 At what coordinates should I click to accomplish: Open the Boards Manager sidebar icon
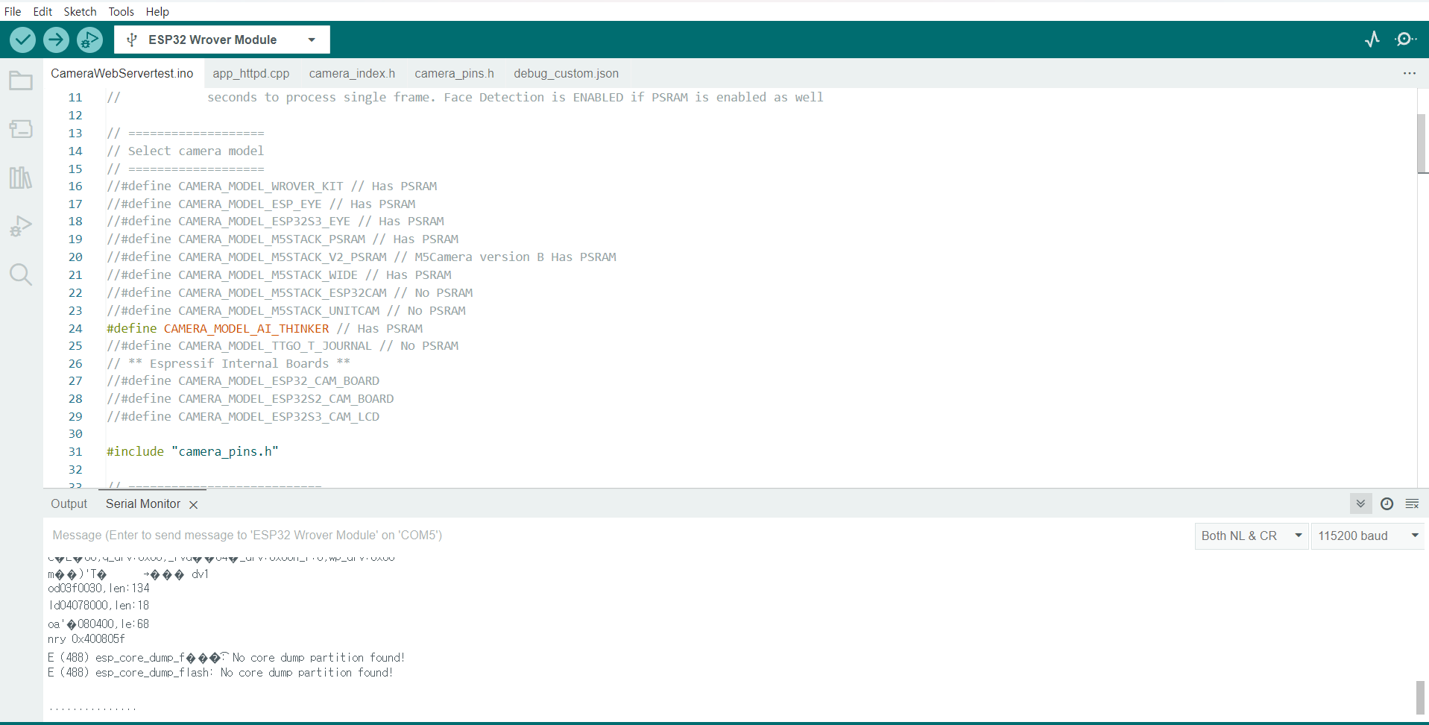pos(21,129)
